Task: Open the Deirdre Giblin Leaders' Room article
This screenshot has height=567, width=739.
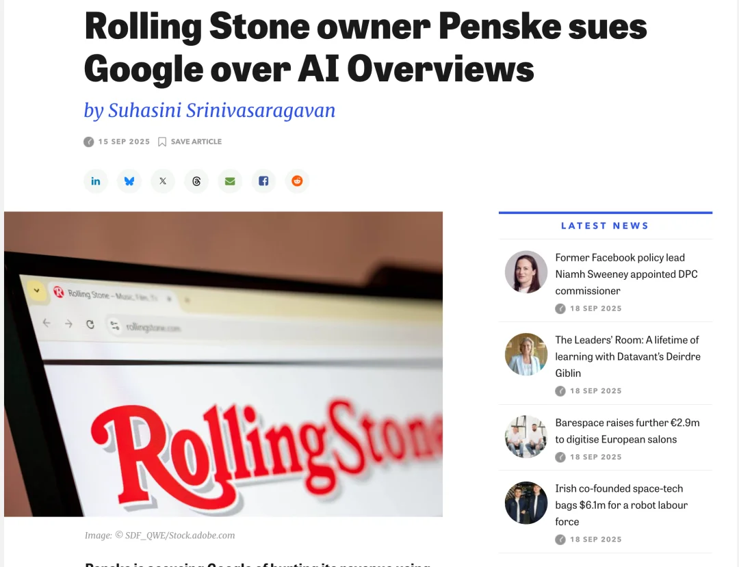Action: (x=627, y=356)
